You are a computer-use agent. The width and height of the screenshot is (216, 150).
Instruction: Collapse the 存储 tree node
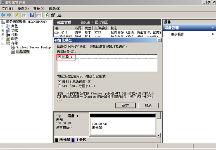tap(3, 43)
